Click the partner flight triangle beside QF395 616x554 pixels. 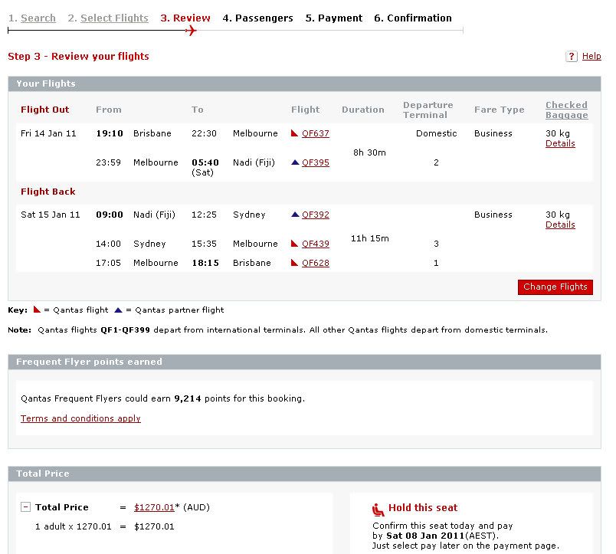point(295,162)
